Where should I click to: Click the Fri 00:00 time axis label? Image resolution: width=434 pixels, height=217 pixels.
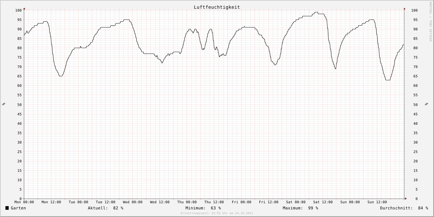[x=242, y=202]
